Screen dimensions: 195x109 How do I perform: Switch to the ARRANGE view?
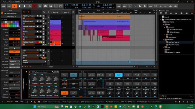10,102
